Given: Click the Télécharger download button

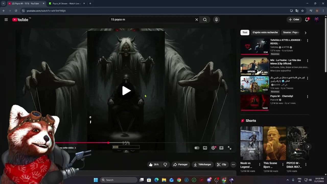Looking at the screenshot, I should click(x=202, y=165).
